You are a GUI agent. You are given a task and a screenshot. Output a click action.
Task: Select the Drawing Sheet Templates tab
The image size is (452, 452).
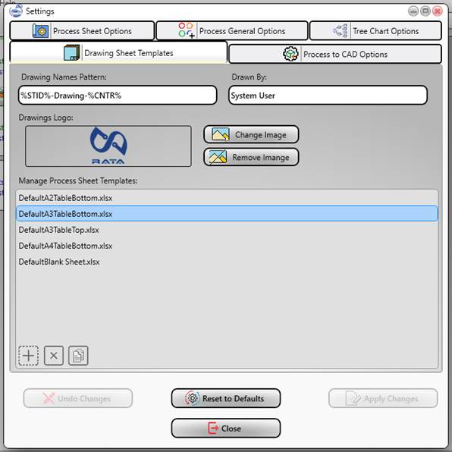click(x=118, y=53)
